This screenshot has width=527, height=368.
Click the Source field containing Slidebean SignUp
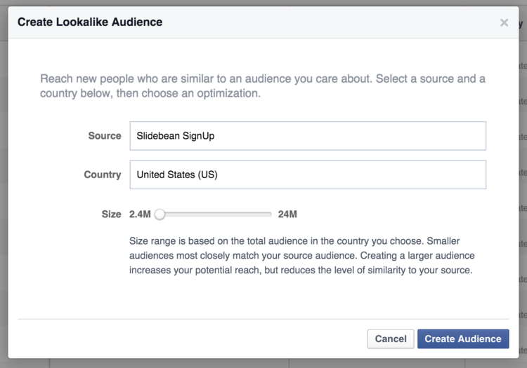[307, 136]
